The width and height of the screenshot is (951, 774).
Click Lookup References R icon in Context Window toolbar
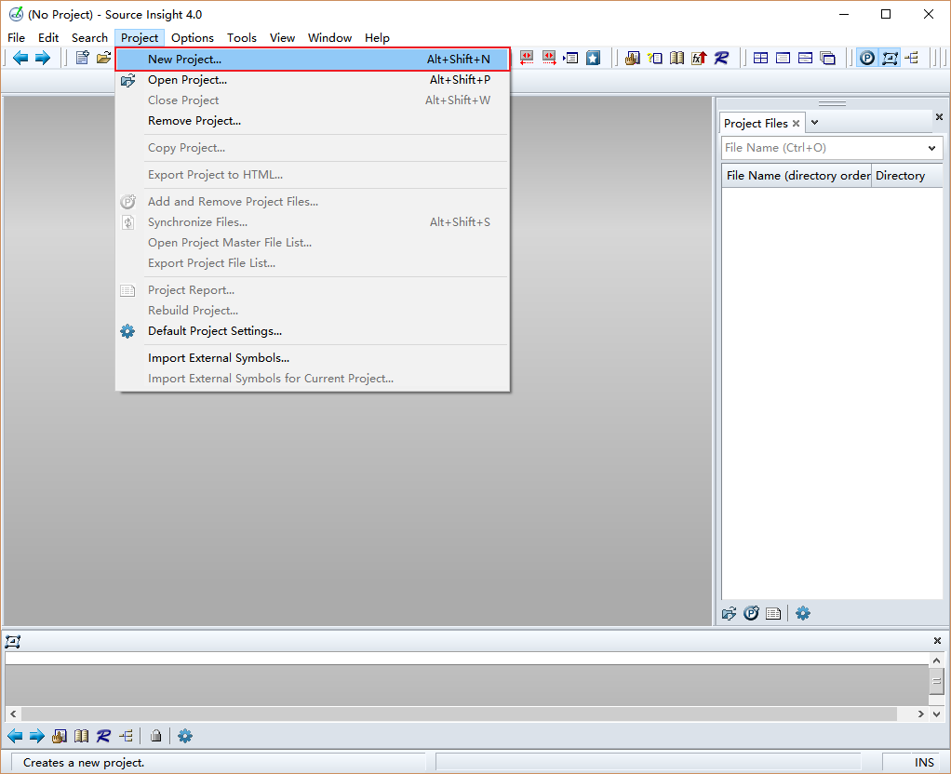pos(103,737)
